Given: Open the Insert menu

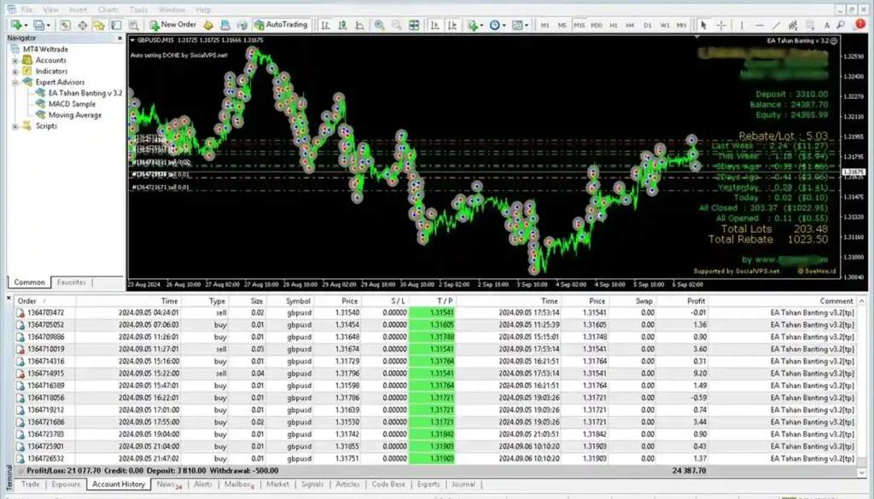Looking at the screenshot, I should 79,9.
